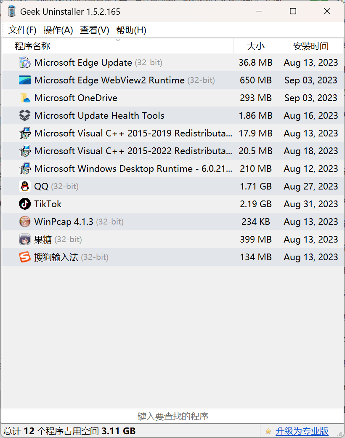
Task: Click the WinPcap 4.1.3 icon
Action: click(25, 222)
